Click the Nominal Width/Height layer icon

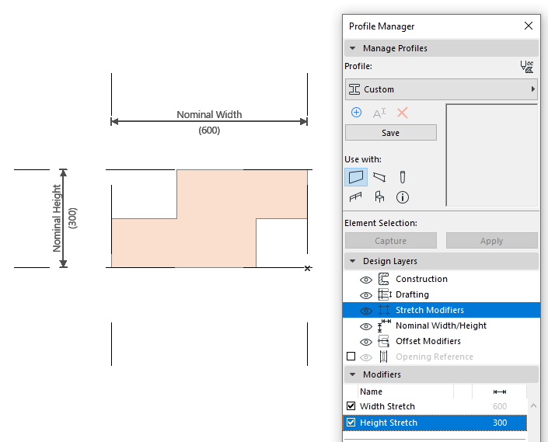[x=384, y=325]
